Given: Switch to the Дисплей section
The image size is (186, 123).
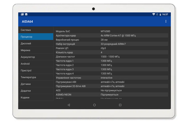Looking at the screenshot, I should pos(36,44).
